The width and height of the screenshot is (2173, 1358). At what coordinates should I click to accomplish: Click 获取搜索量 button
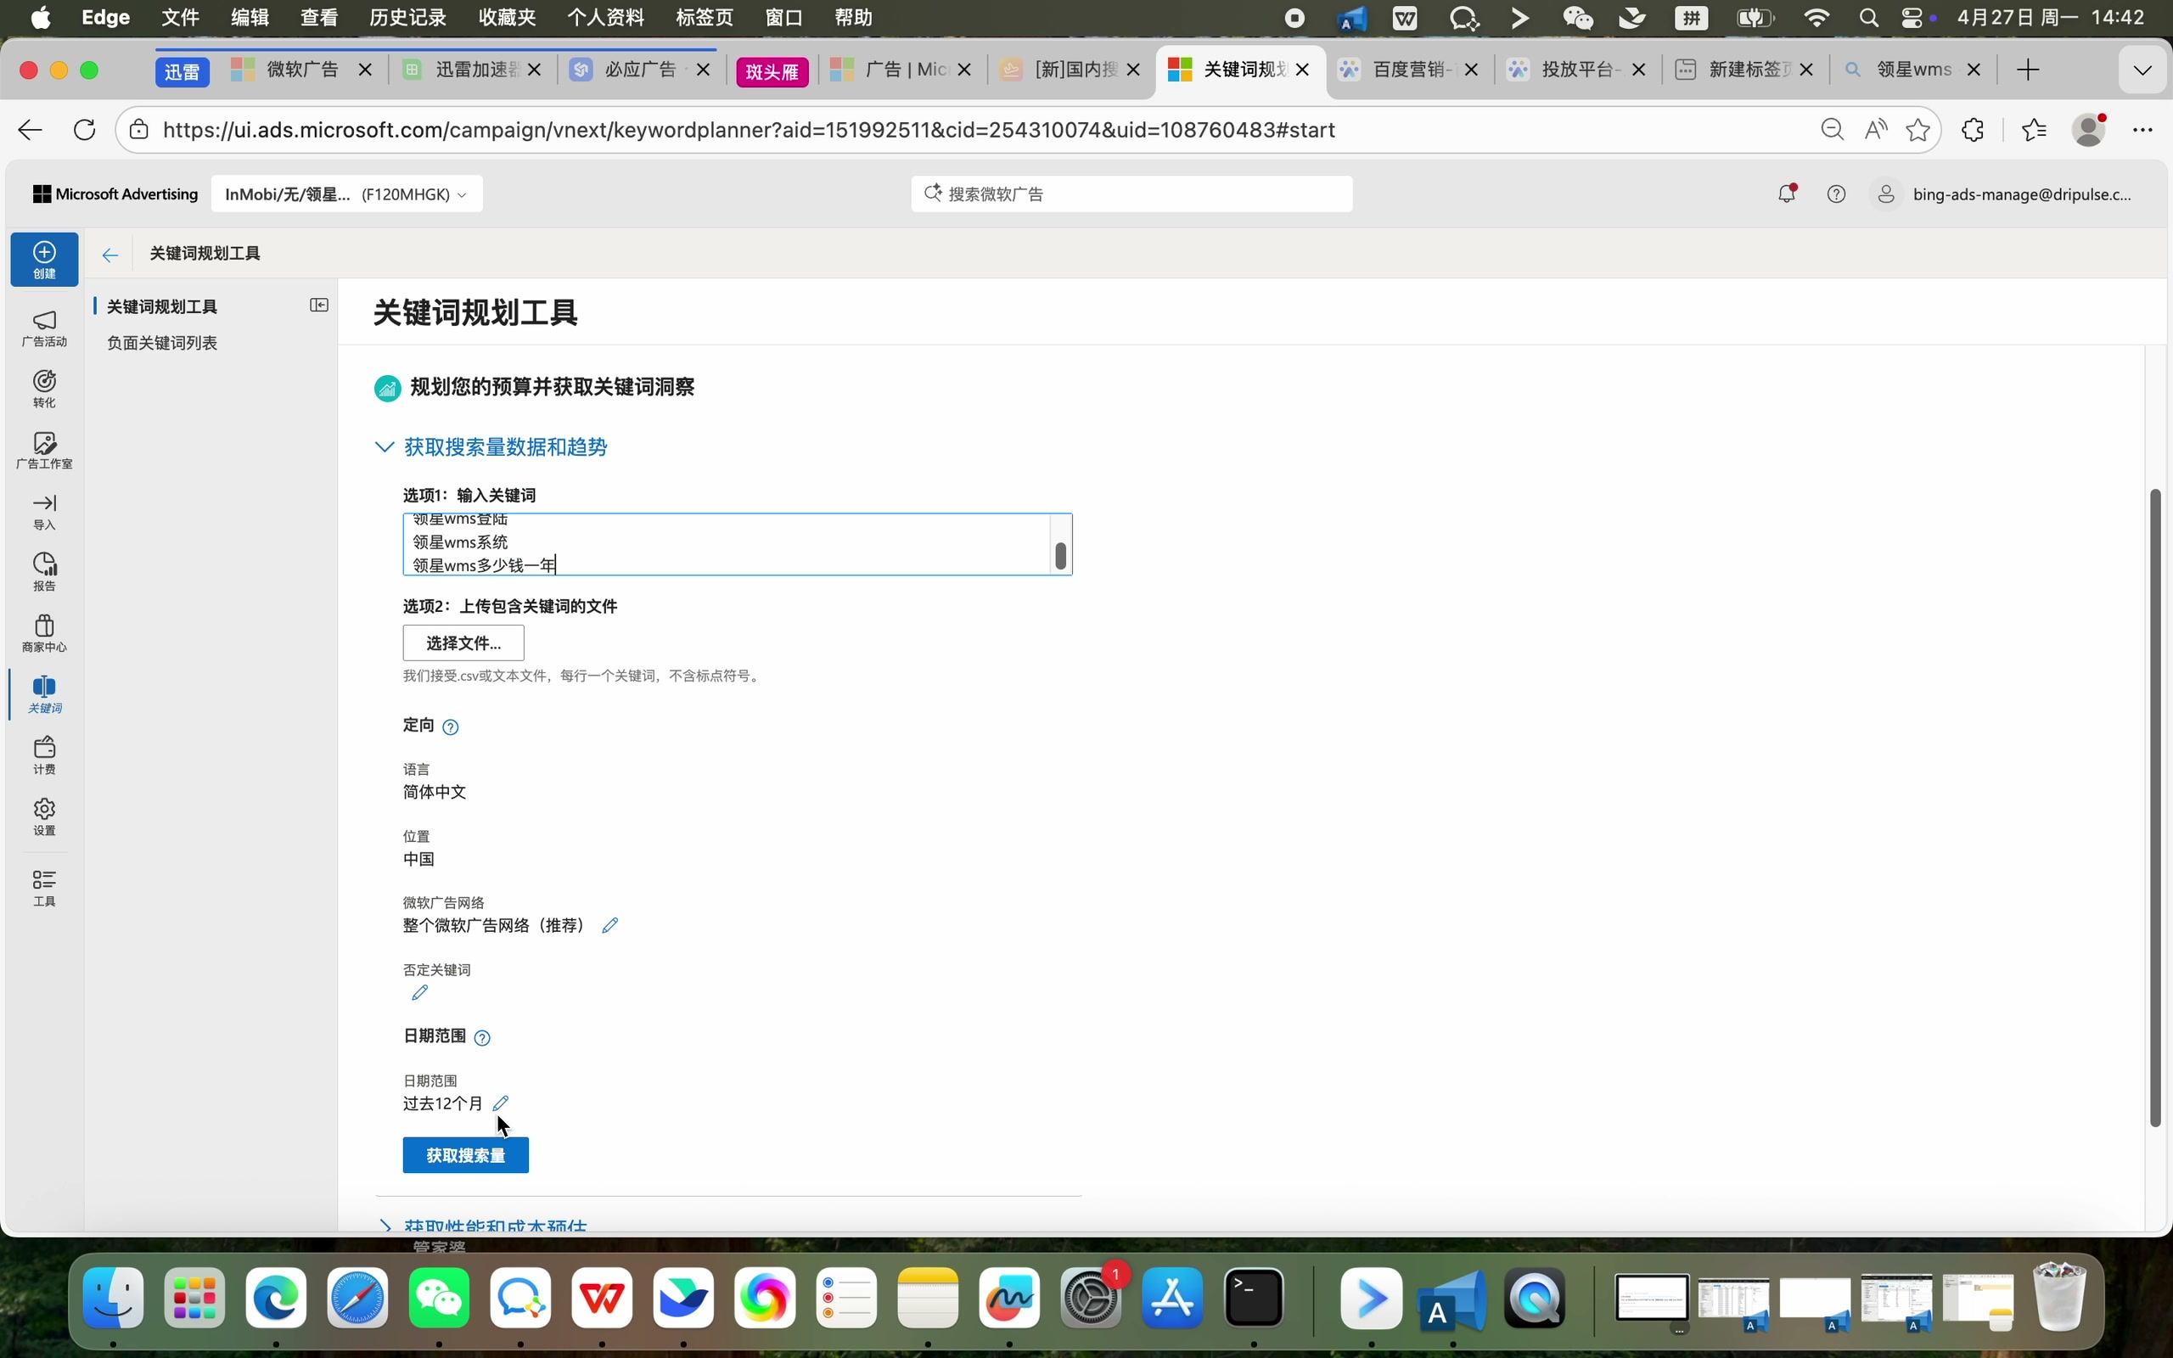[465, 1155]
